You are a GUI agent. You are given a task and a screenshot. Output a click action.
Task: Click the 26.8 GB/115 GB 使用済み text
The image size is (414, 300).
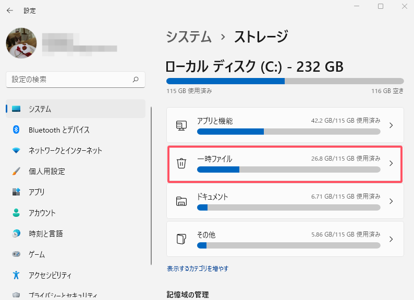[346, 159]
